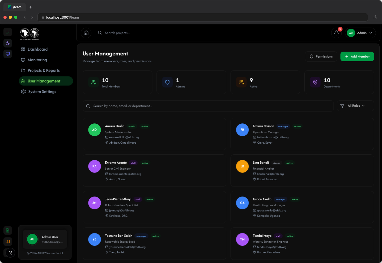The width and height of the screenshot is (382, 263).
Task: Click the browser share icon
Action: pos(375,17)
